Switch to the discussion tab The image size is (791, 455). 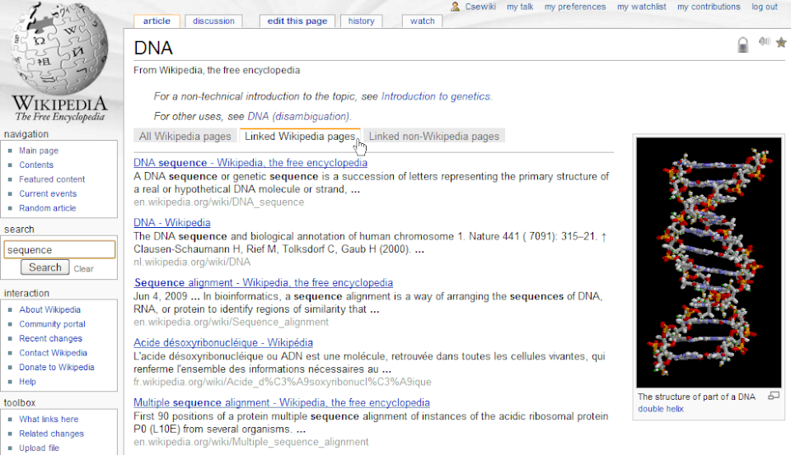(213, 21)
